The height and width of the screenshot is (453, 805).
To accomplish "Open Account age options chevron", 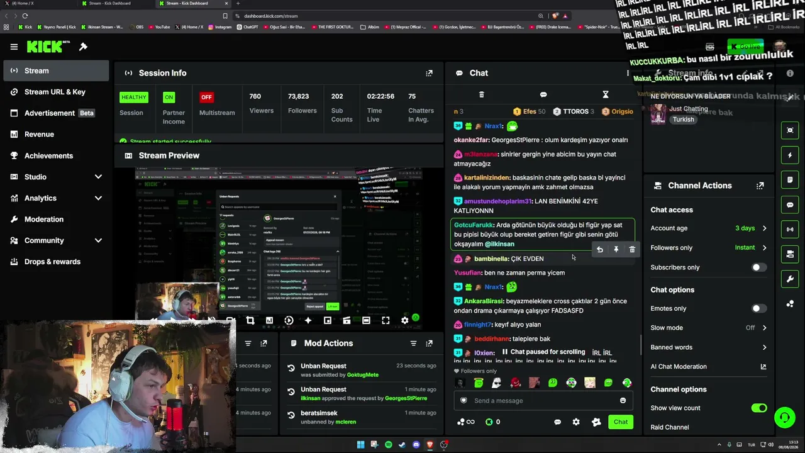I will [x=764, y=228].
